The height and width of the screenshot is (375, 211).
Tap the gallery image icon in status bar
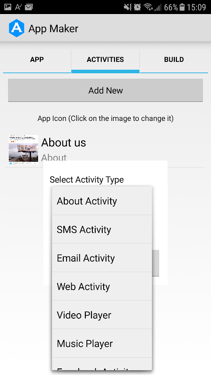pos(8,7)
